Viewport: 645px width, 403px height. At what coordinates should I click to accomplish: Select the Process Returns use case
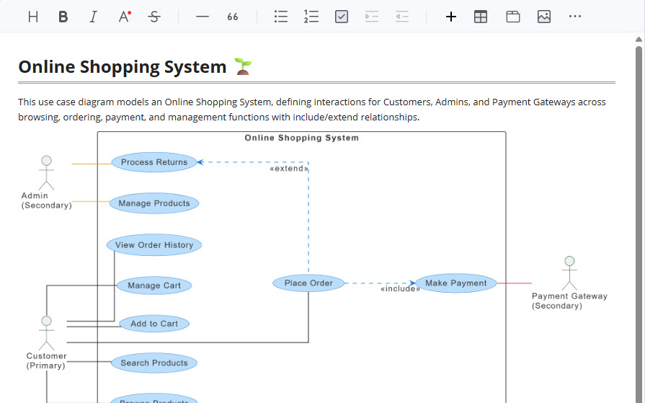pos(154,162)
